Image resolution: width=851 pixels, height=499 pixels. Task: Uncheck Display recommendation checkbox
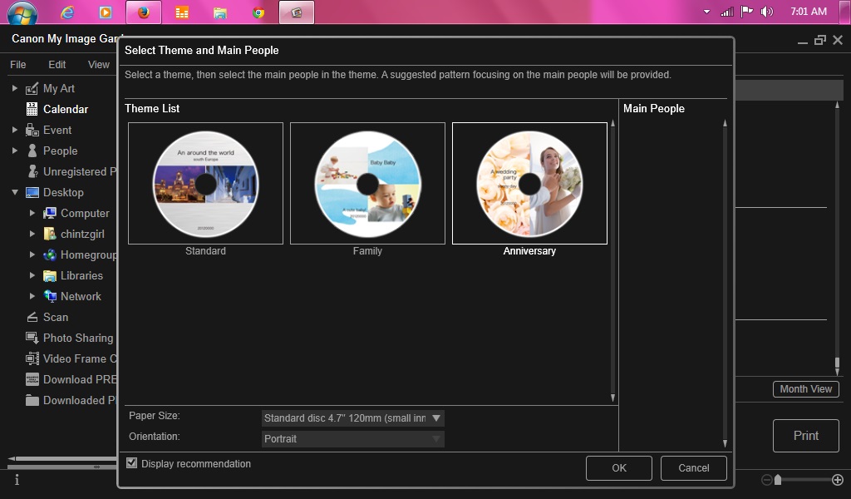(x=131, y=463)
